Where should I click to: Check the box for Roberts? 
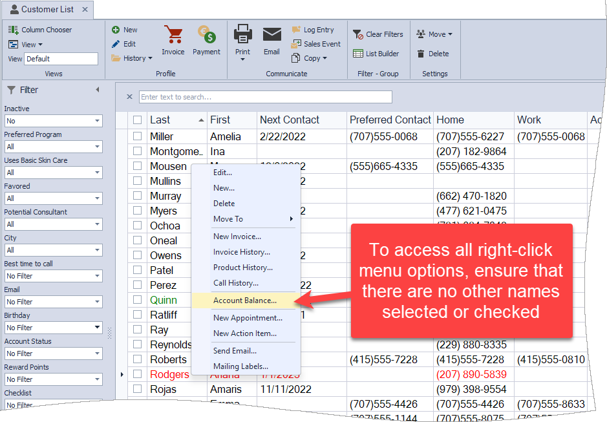(138, 359)
